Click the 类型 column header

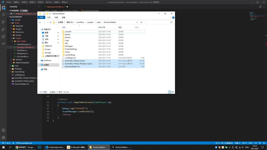point(120,27)
